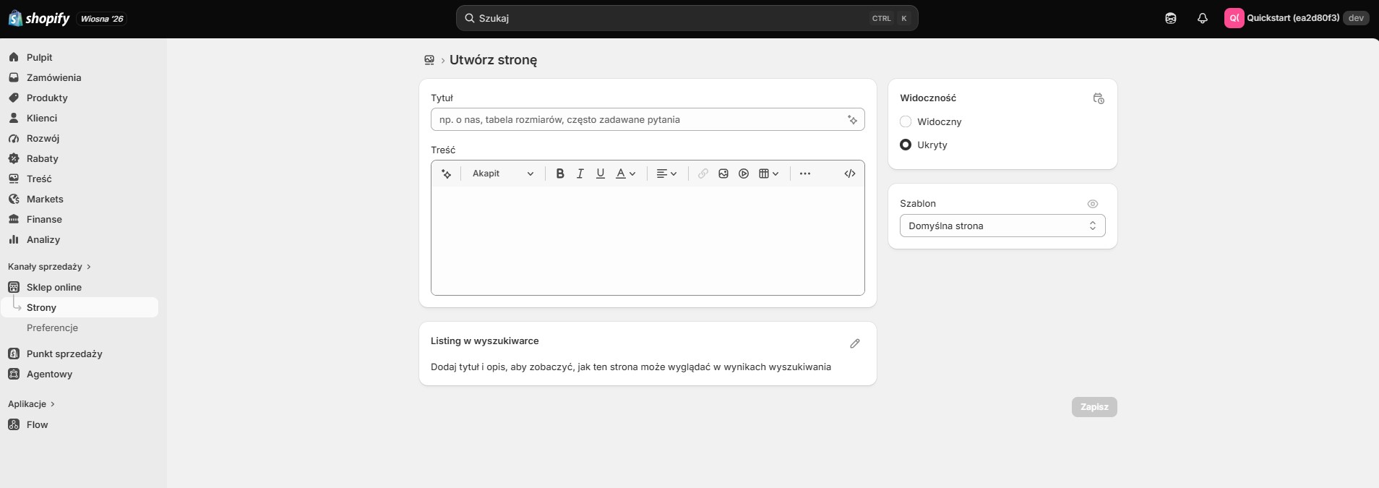The height and width of the screenshot is (488, 1379).
Task: Edit search listing pencil icon
Action: [855, 343]
